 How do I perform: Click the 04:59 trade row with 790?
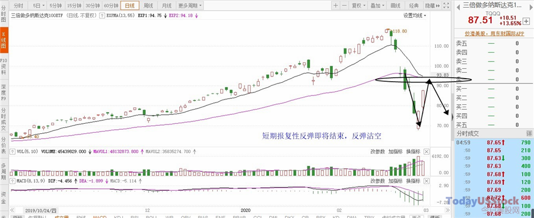[494, 143]
